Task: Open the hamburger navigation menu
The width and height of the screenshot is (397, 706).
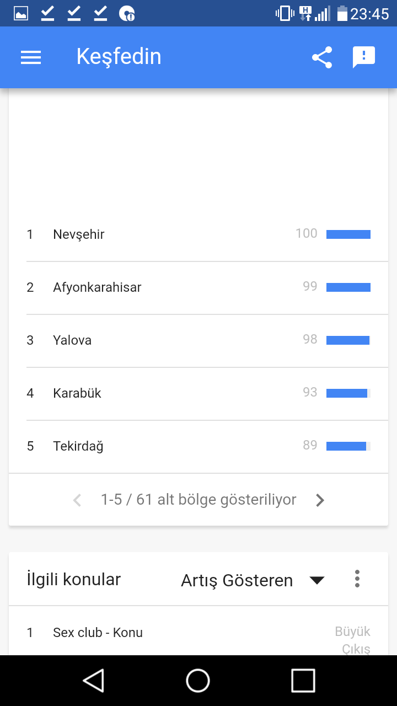Action: click(31, 57)
